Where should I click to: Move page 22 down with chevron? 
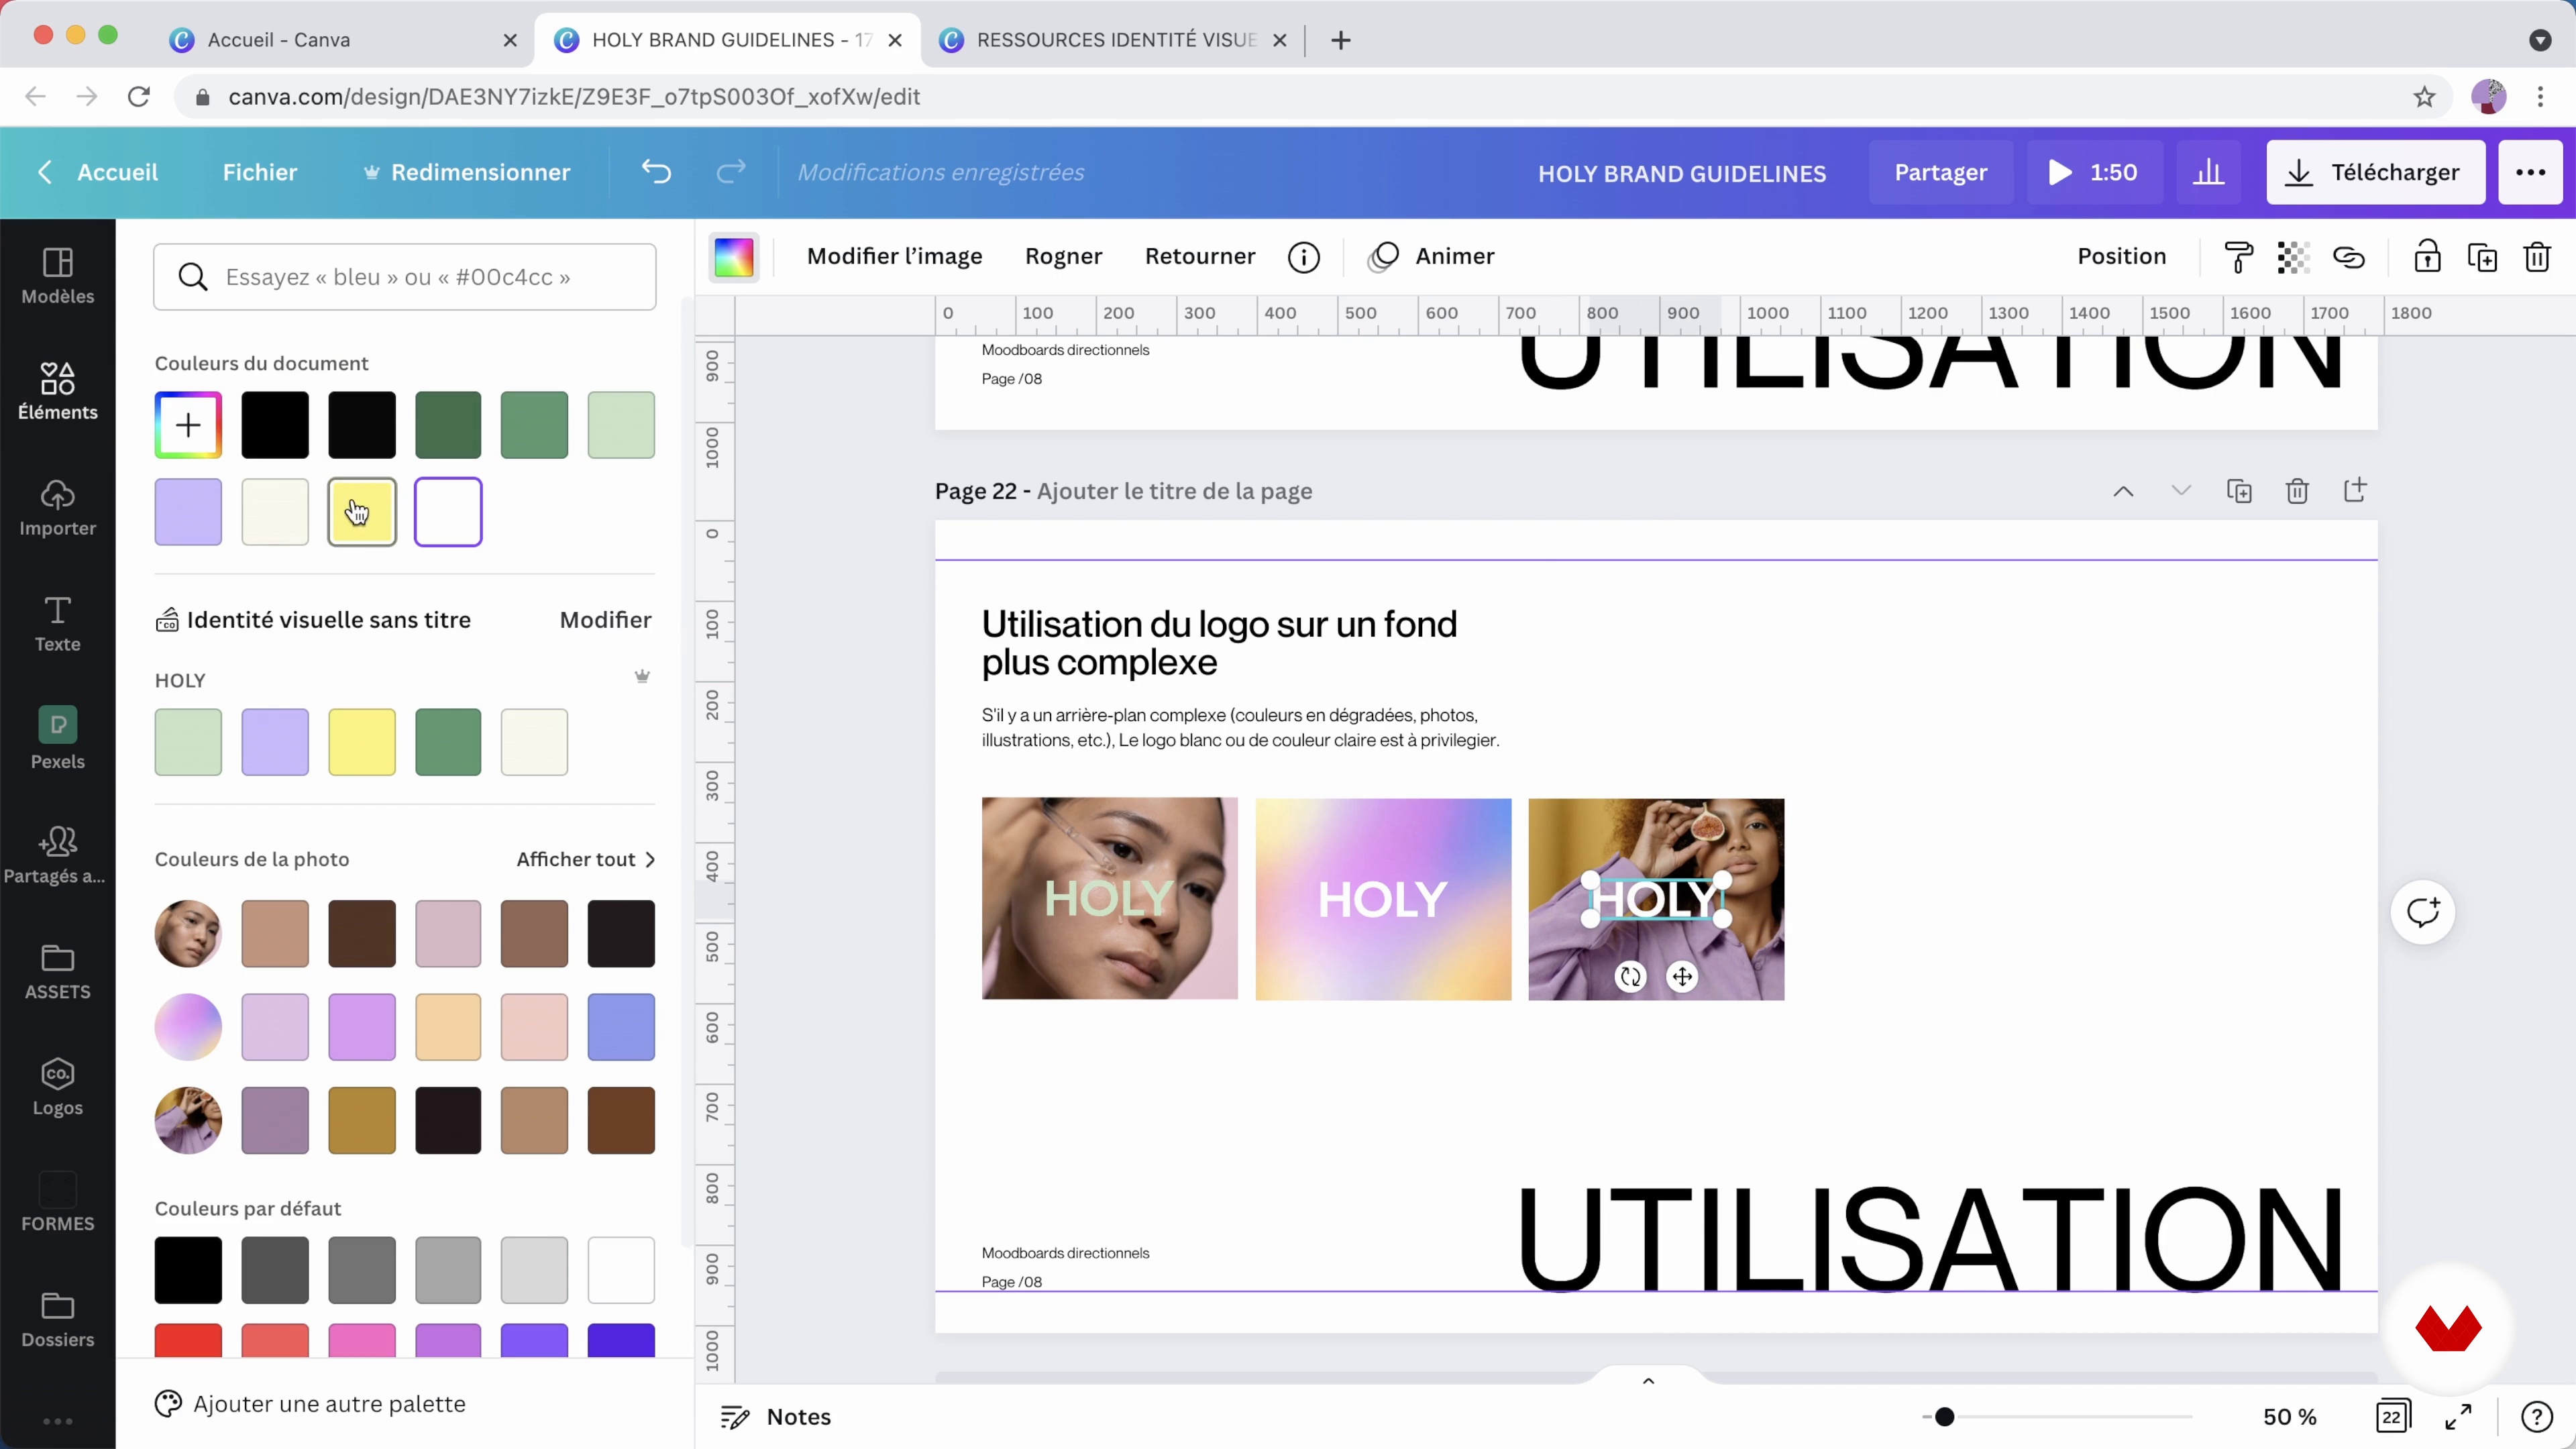tap(2181, 491)
